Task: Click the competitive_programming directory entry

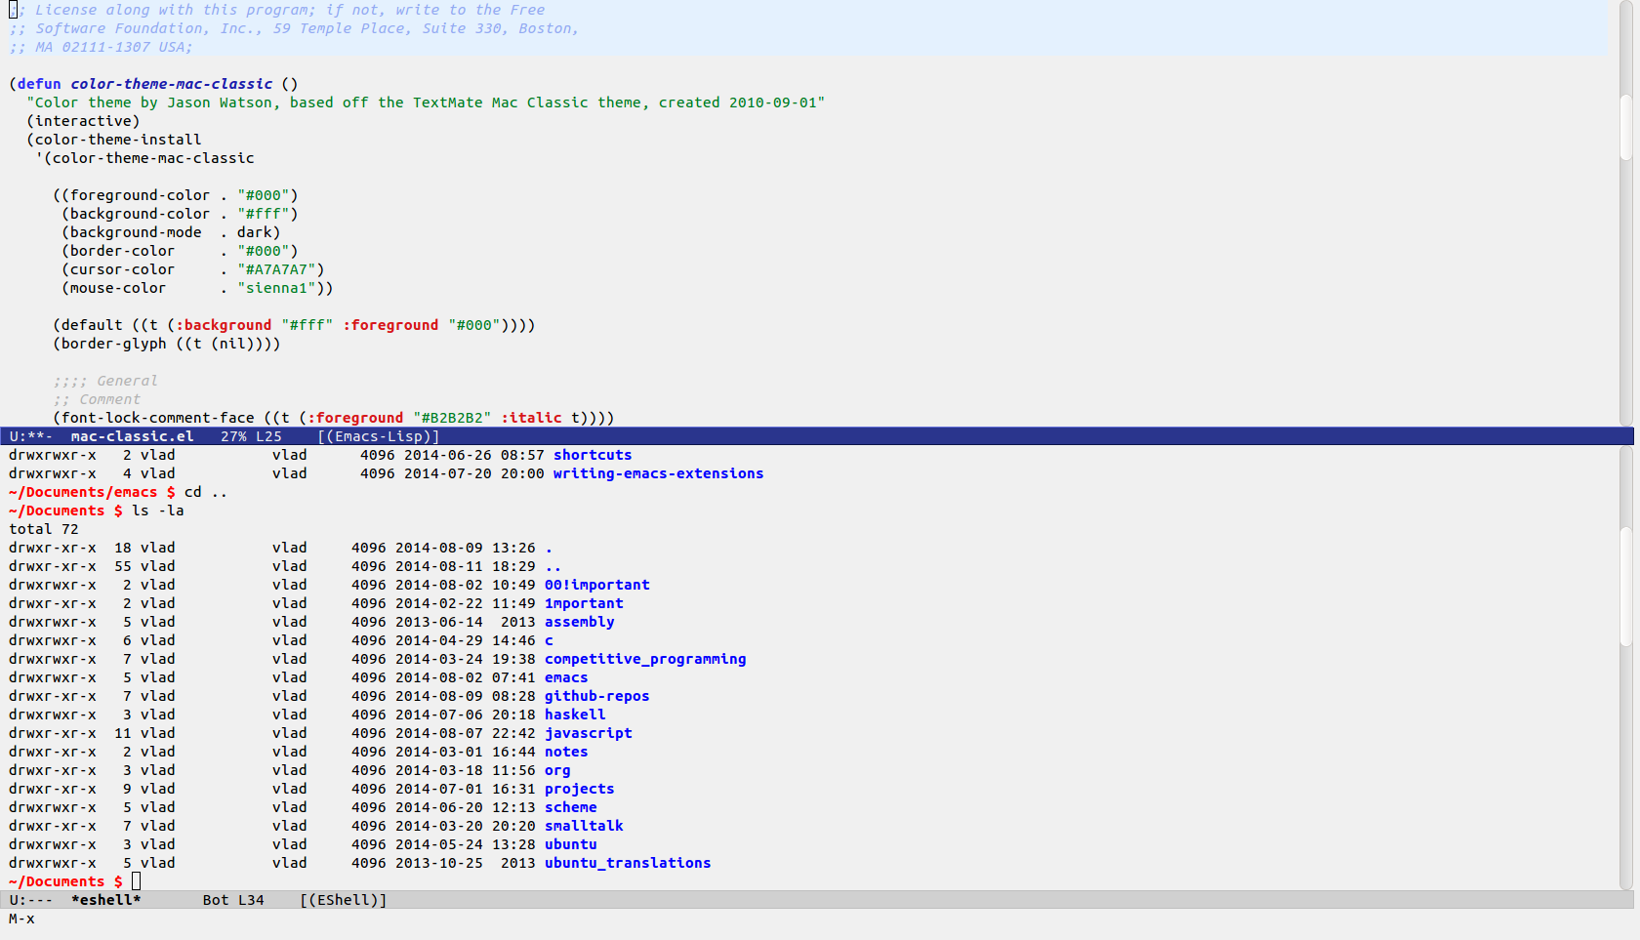Action: [644, 659]
